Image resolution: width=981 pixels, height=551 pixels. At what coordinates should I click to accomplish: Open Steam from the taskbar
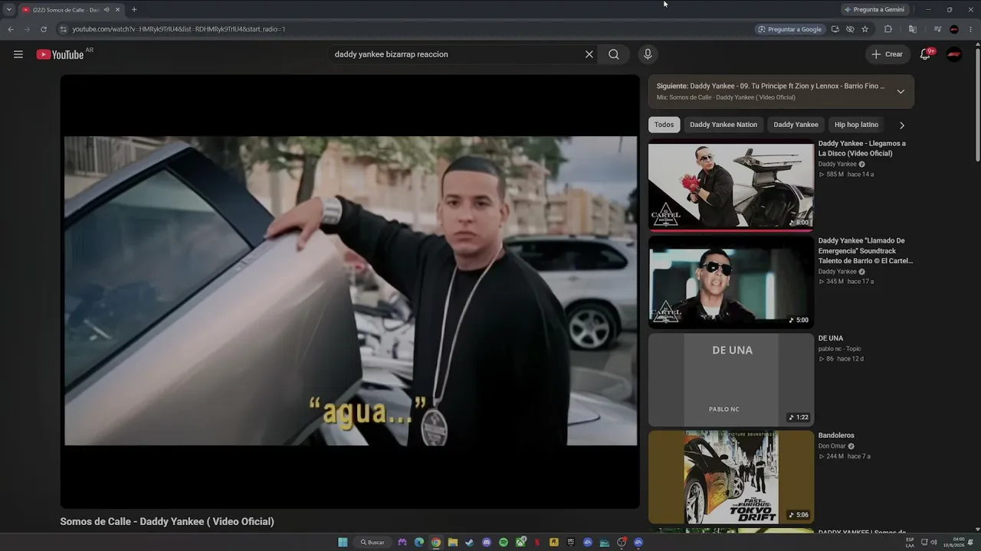[470, 543]
